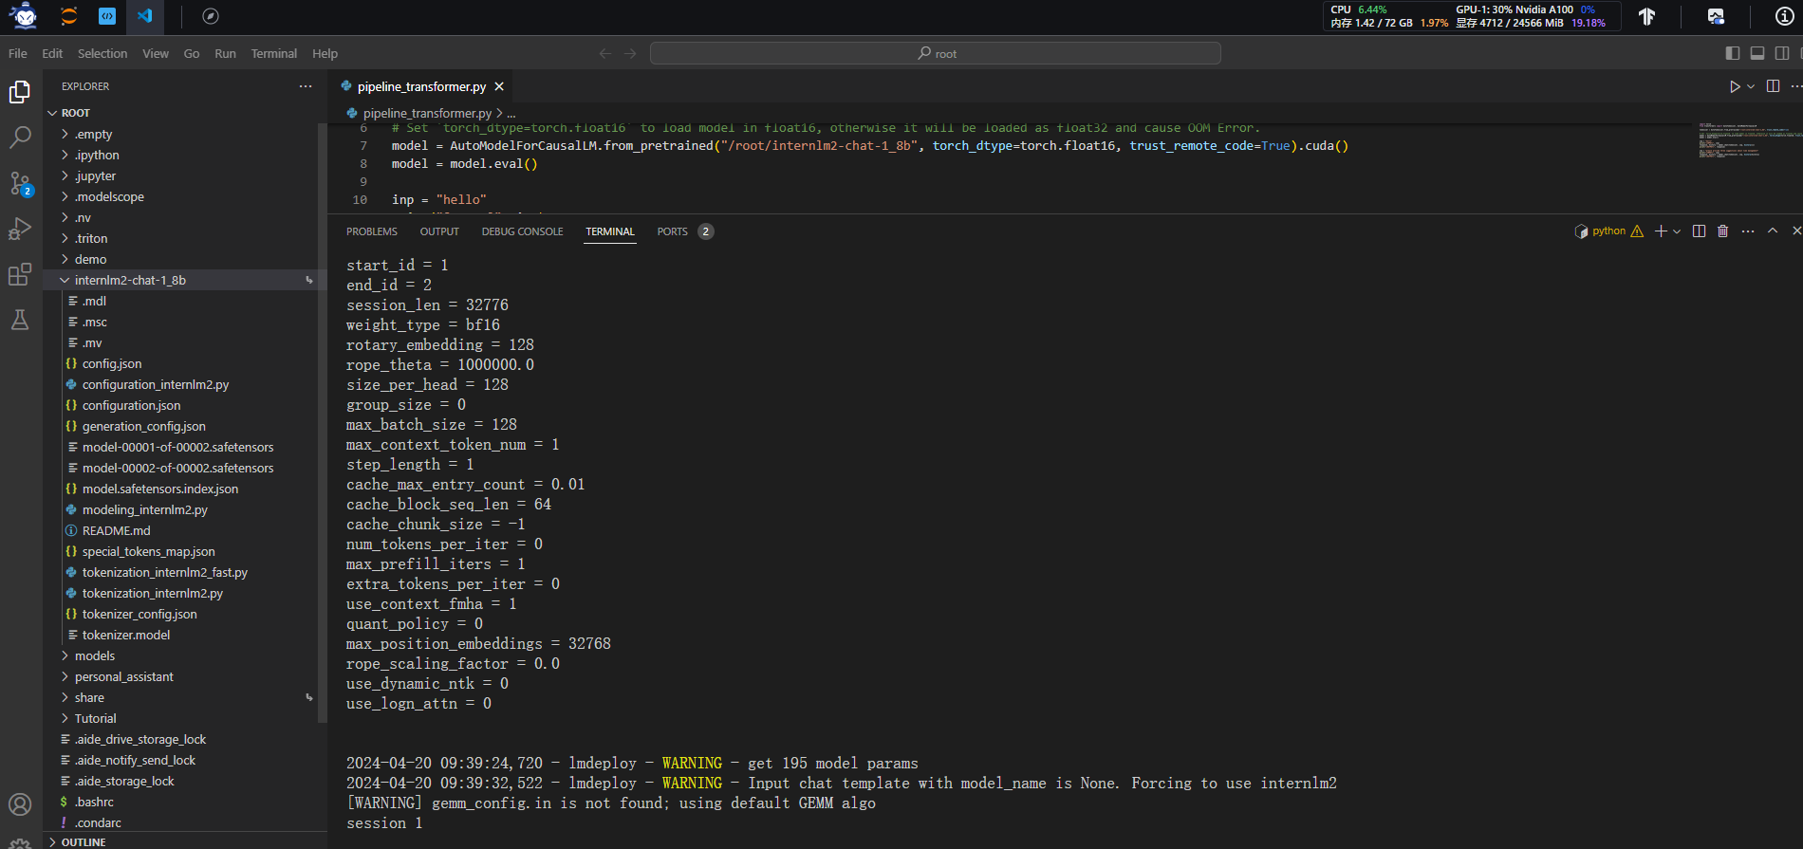Viewport: 1803px width, 849px height.
Task: Collapse the ROOT section header
Action: click(x=185, y=113)
